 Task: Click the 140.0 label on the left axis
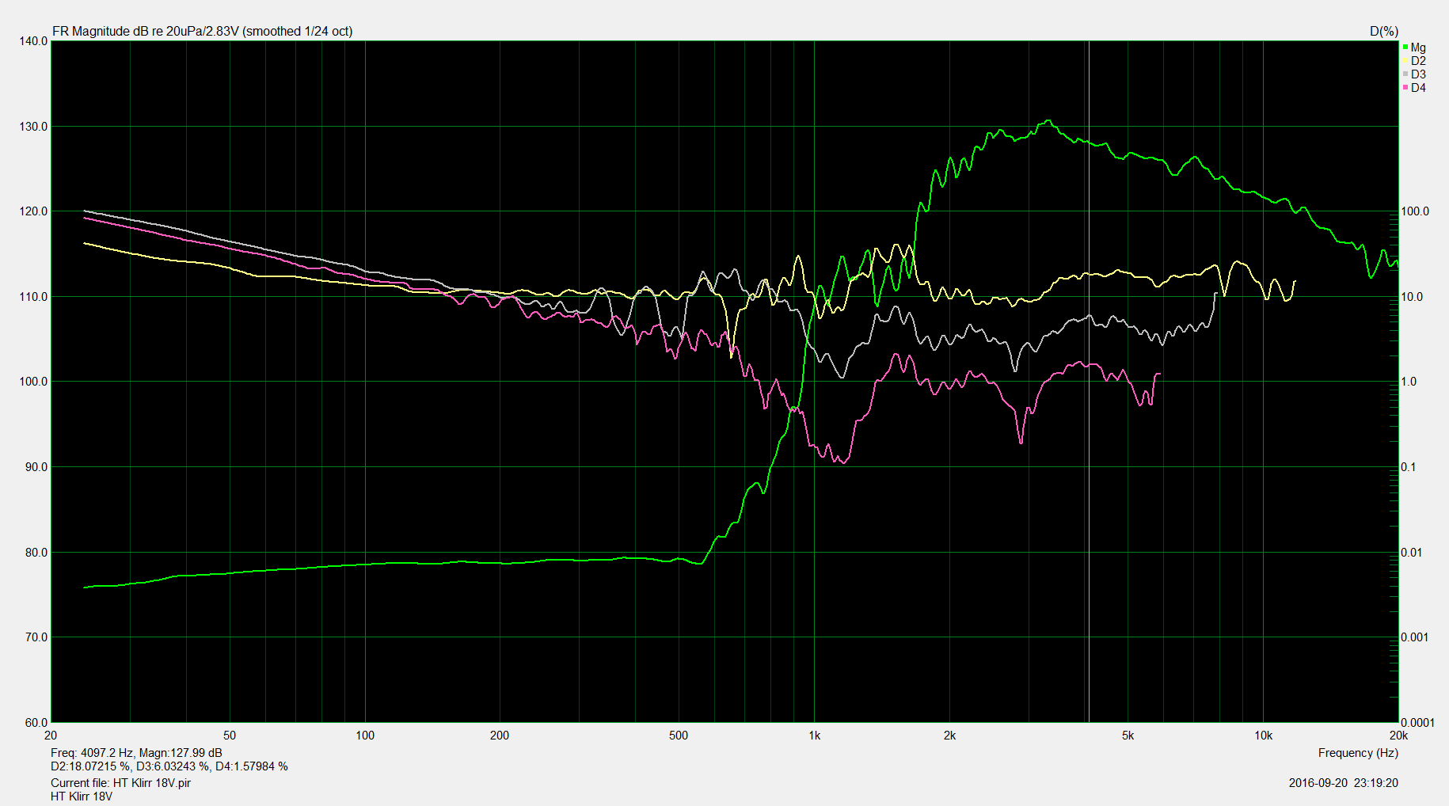coord(33,41)
